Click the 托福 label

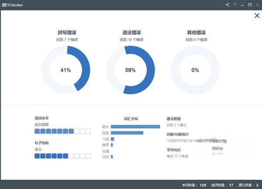click(x=105, y=151)
